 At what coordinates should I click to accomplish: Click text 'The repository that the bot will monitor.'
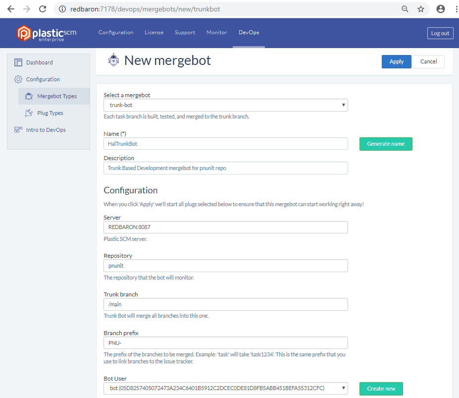[149, 278]
